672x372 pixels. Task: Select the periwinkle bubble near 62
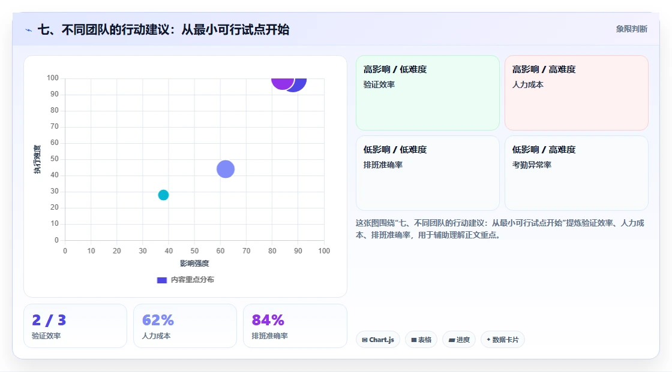226,169
